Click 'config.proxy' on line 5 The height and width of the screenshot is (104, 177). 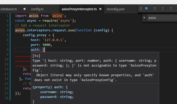(x=35, y=35)
